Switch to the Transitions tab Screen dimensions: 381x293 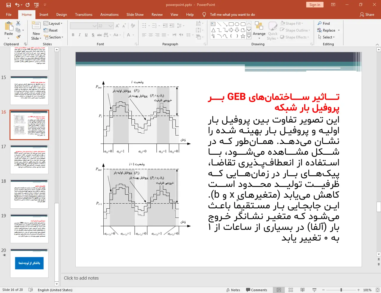[84, 15]
